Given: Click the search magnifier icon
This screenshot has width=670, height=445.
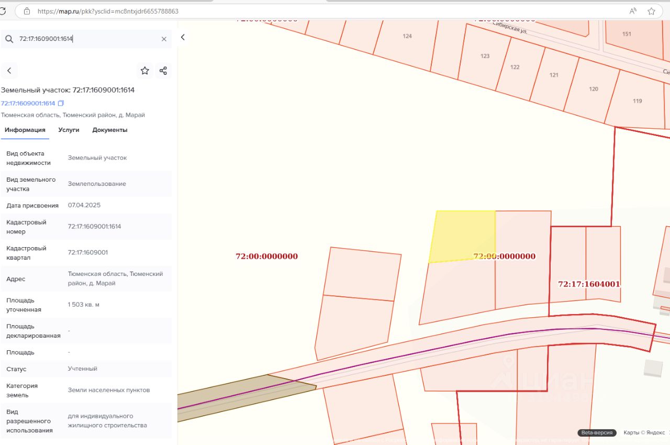Looking at the screenshot, I should [x=9, y=39].
